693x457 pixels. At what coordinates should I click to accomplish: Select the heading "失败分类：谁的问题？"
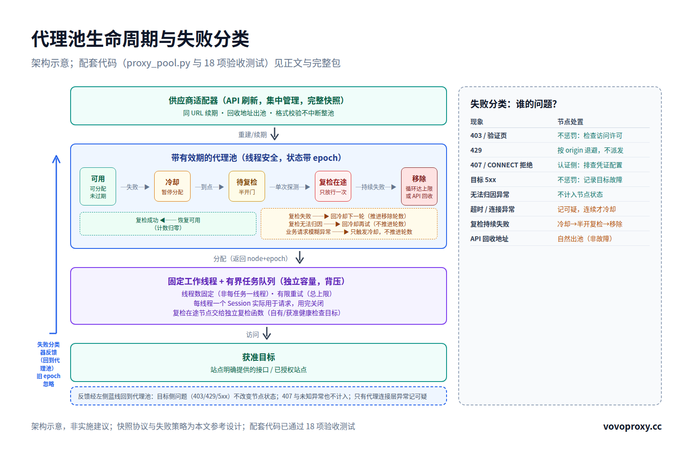[514, 104]
